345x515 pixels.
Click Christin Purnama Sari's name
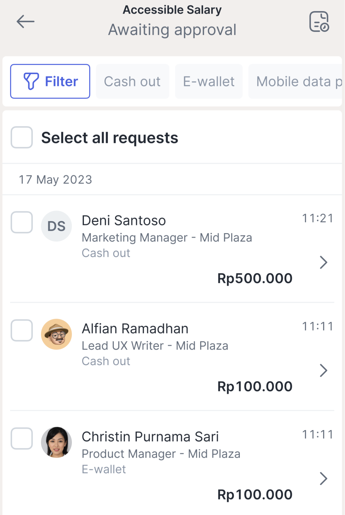pos(150,437)
